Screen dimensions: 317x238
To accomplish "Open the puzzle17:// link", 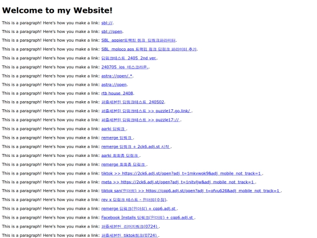I will point(141,120).
